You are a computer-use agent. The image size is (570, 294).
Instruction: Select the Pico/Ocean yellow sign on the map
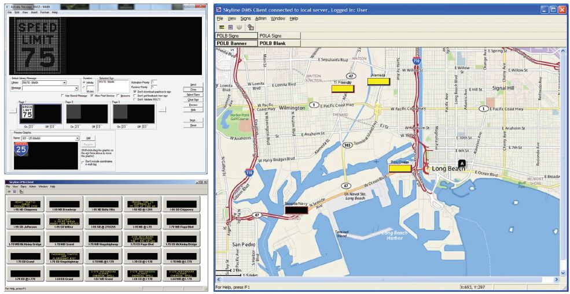[400, 169]
